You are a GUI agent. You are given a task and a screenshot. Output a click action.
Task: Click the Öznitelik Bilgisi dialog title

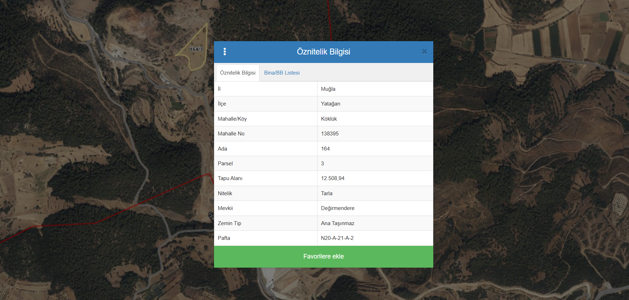pos(323,52)
